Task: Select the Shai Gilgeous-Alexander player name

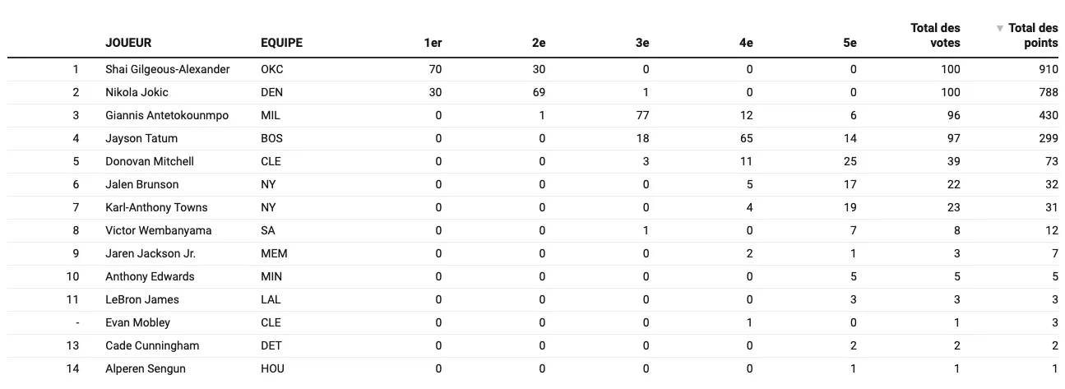Action: tap(168, 69)
